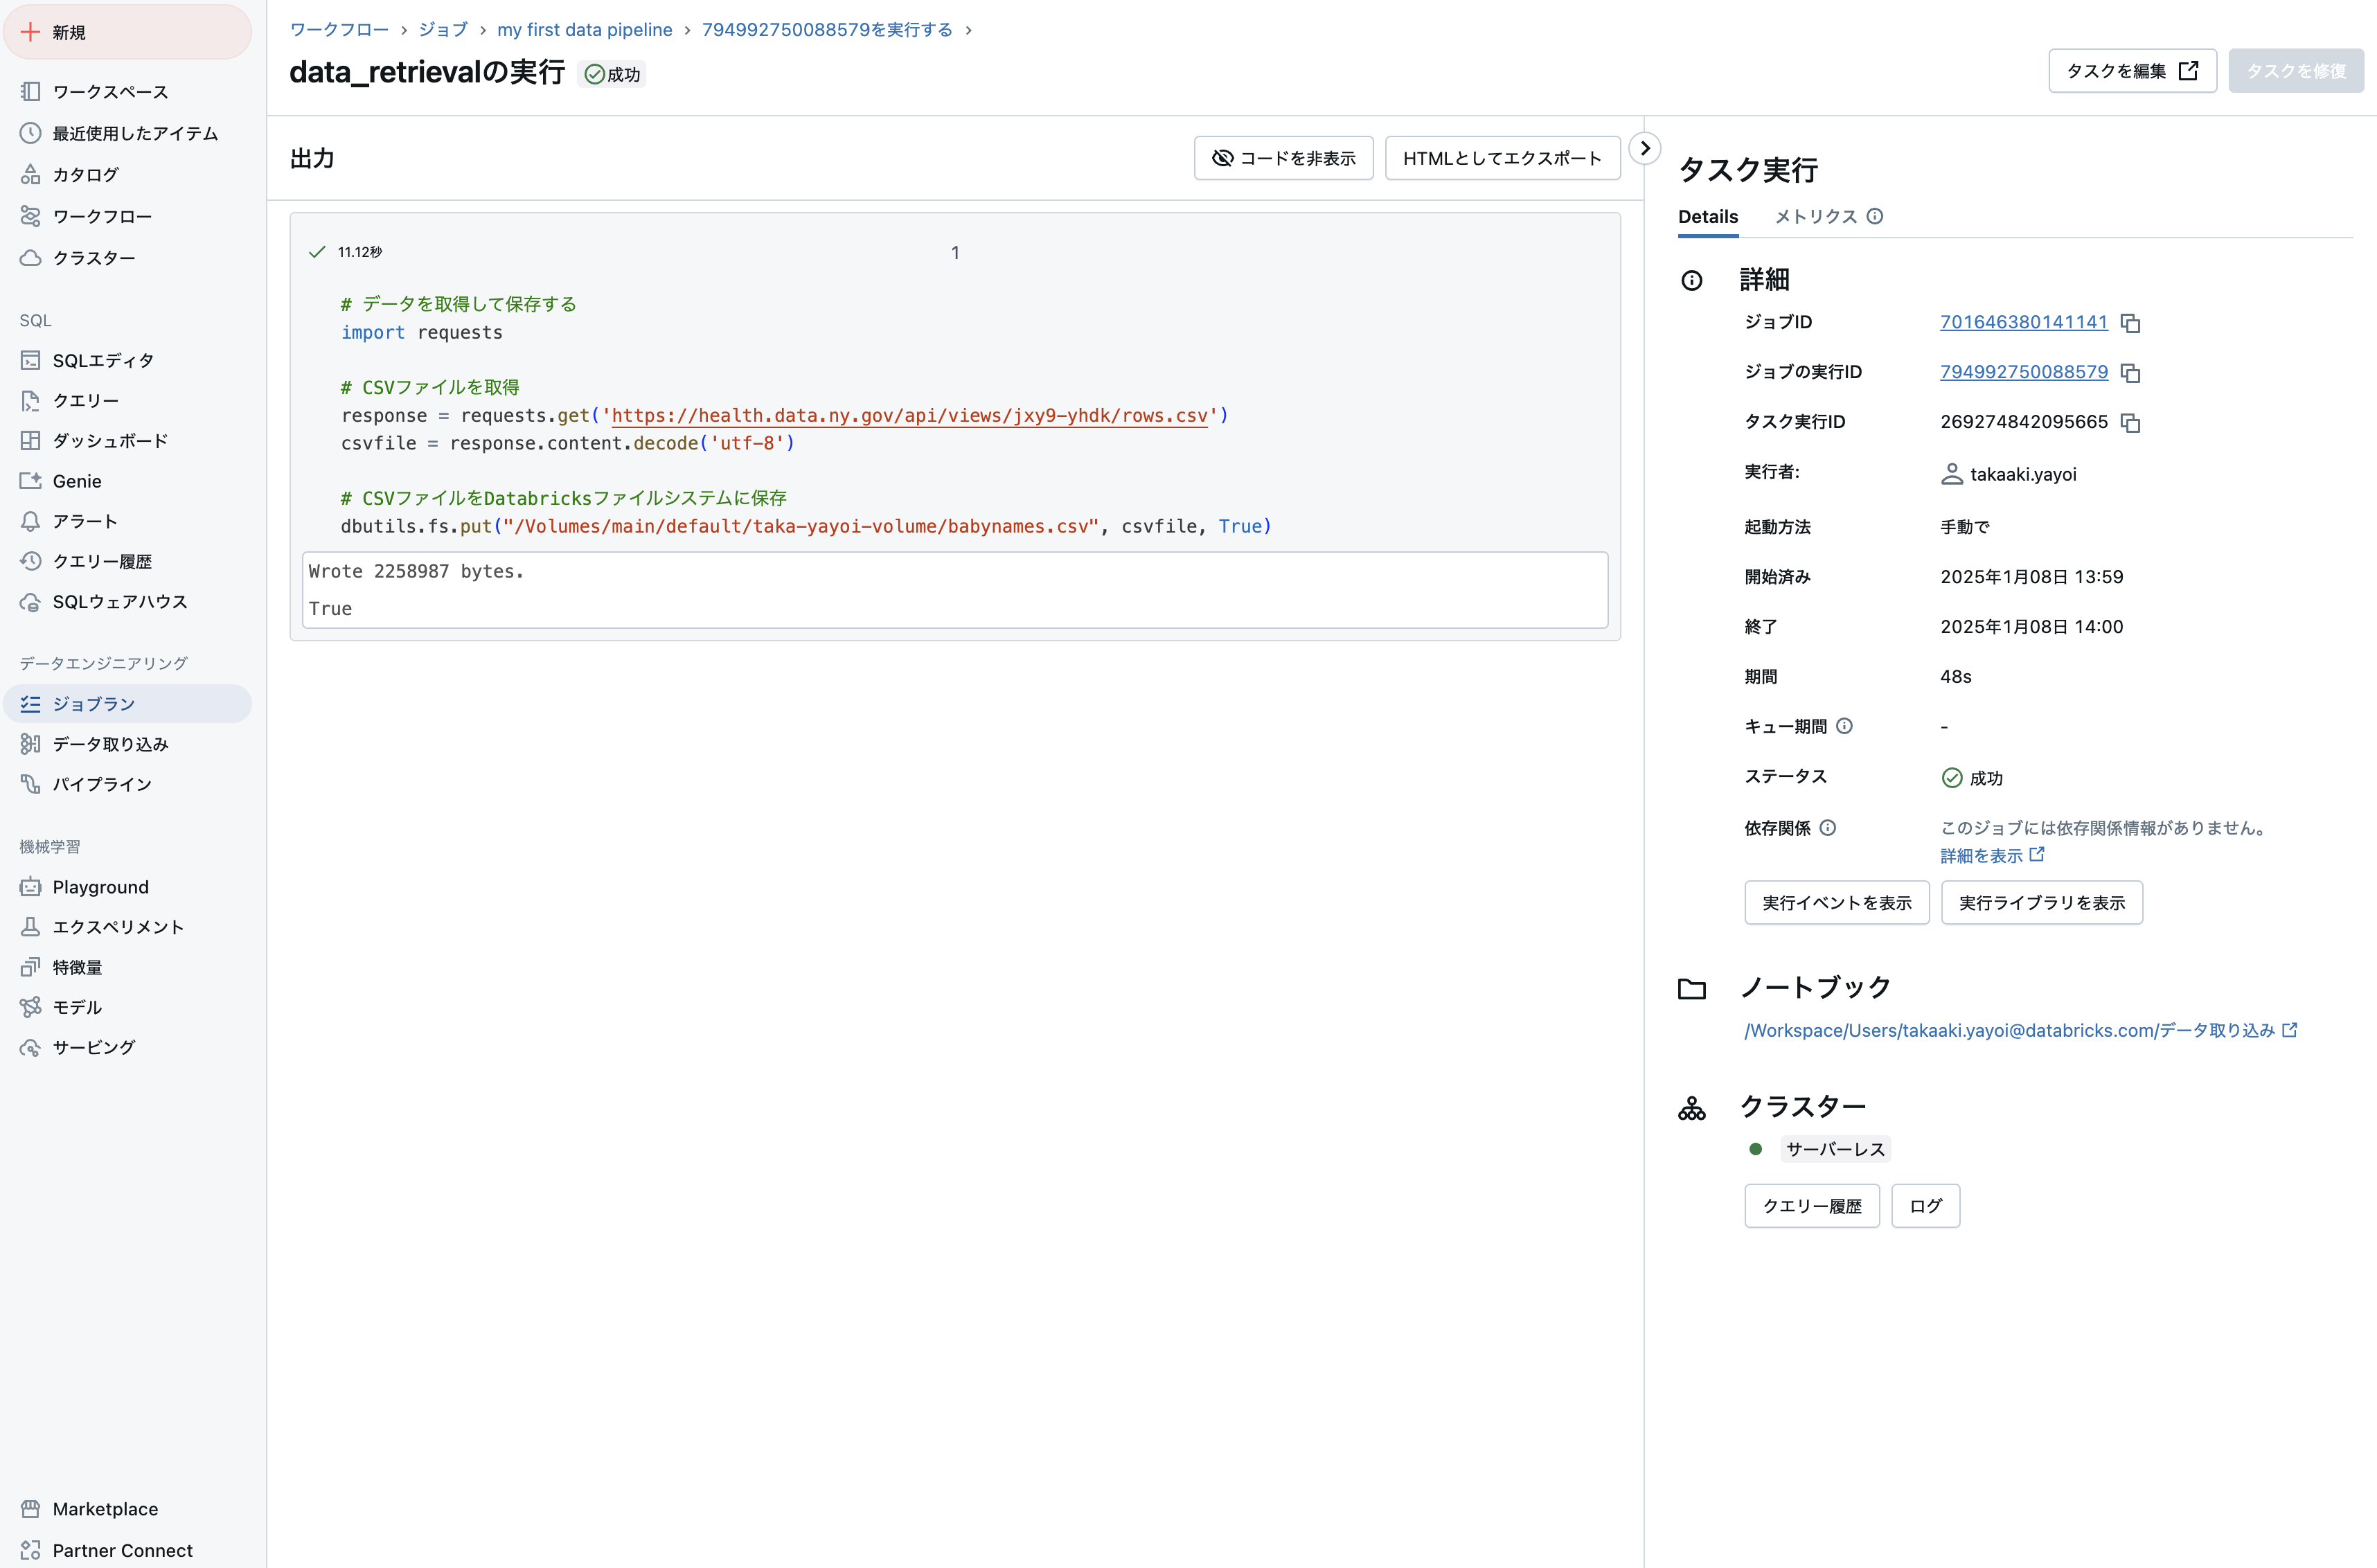Open ワークフロー in the left menu
Viewport: 2377px width, 1568px height.
(102, 216)
